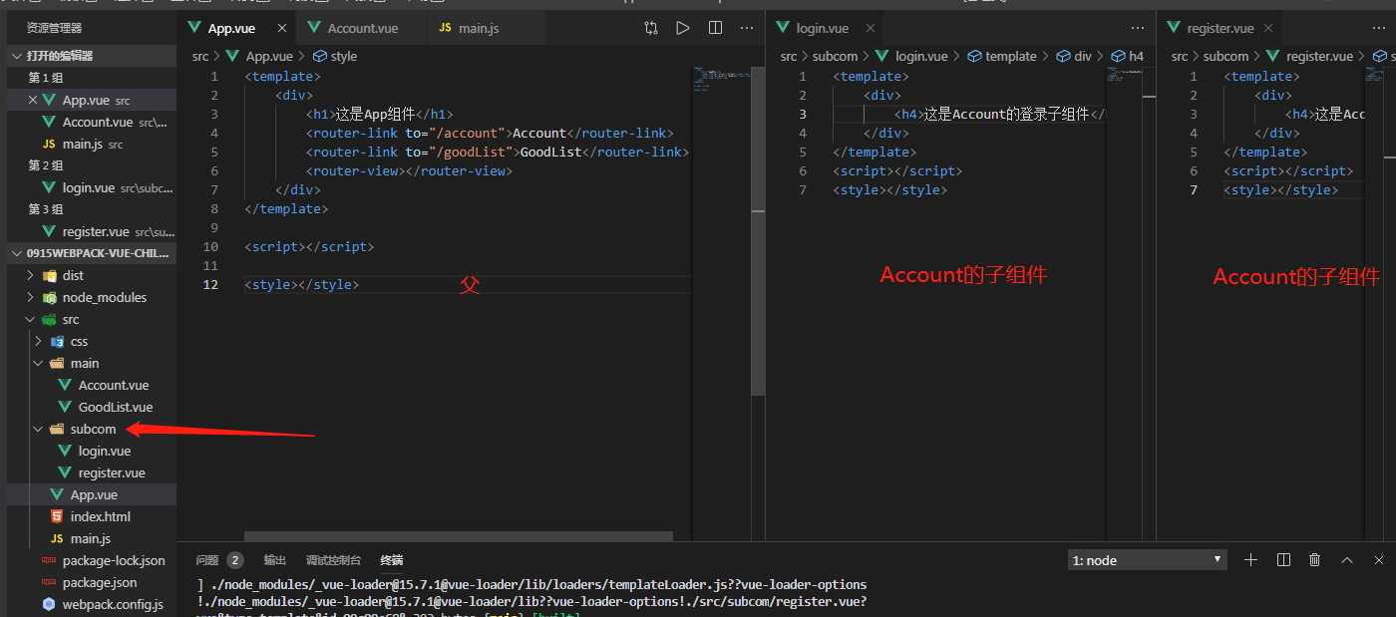Open the 输出 output panel tab
This screenshot has height=617, width=1396.
pos(274,560)
